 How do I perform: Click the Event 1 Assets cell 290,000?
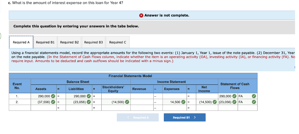pos(44,96)
